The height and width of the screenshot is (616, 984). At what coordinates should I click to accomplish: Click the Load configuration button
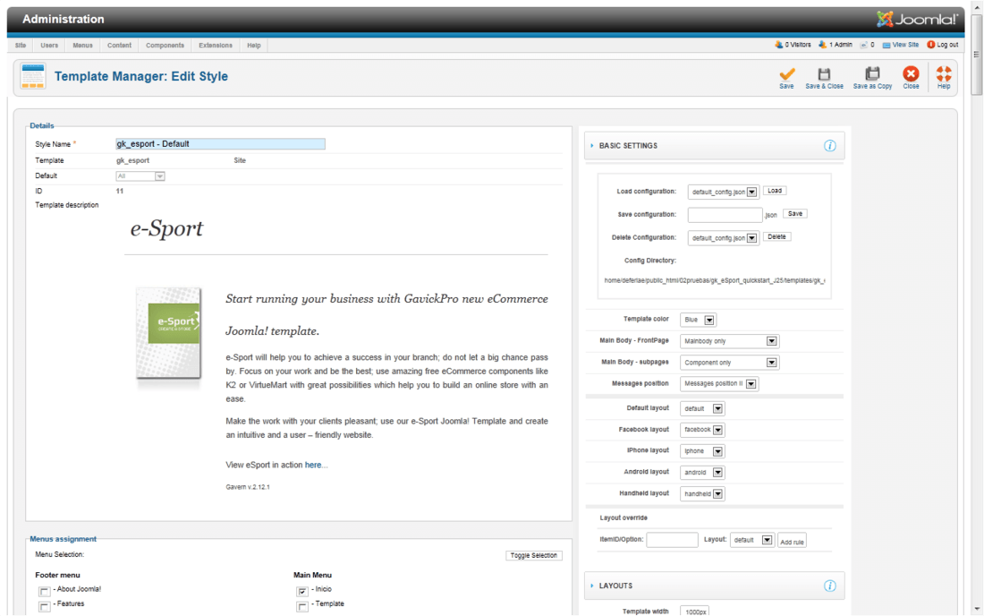pos(775,191)
